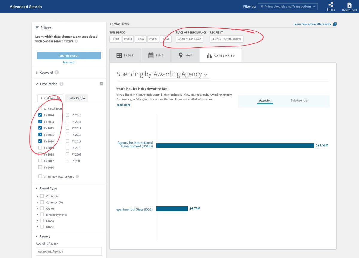This screenshot has width=359, height=258.
Task: Click the info icon next to Keyword
Action: coord(57,73)
